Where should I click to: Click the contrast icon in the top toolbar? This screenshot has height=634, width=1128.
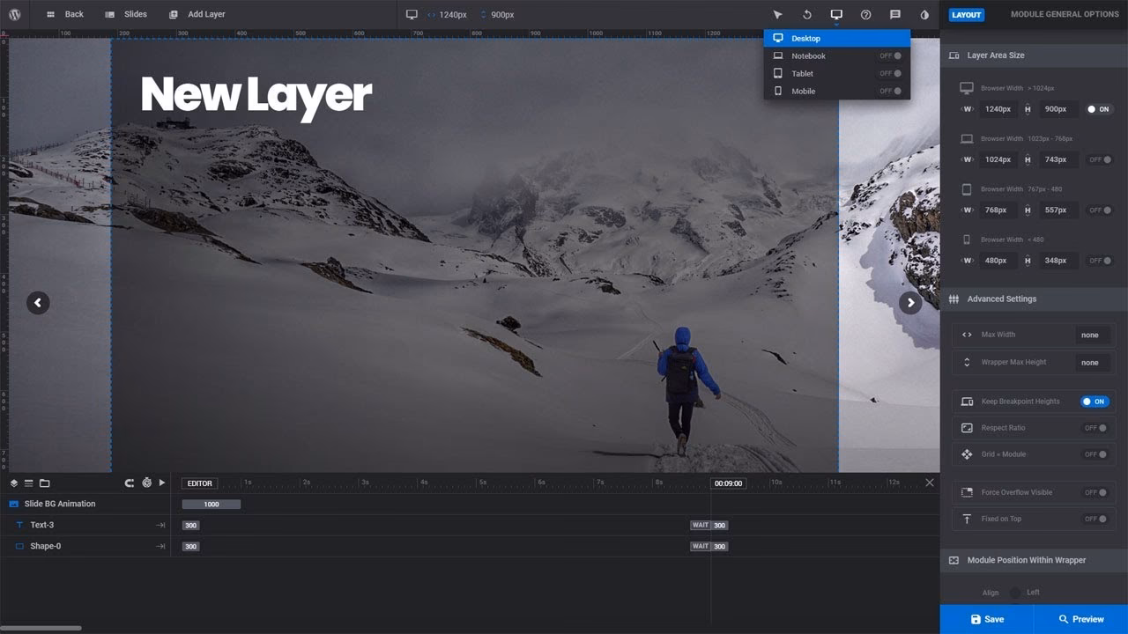tap(924, 14)
